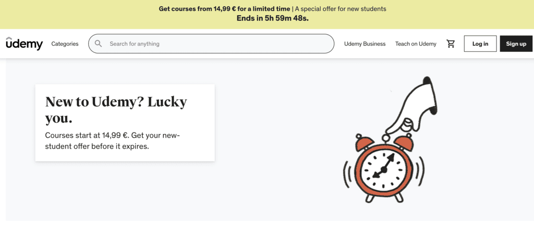Screen dimensions: 534x226
Task: Click the 'Ends in' countdown timer
Action: coord(272,18)
